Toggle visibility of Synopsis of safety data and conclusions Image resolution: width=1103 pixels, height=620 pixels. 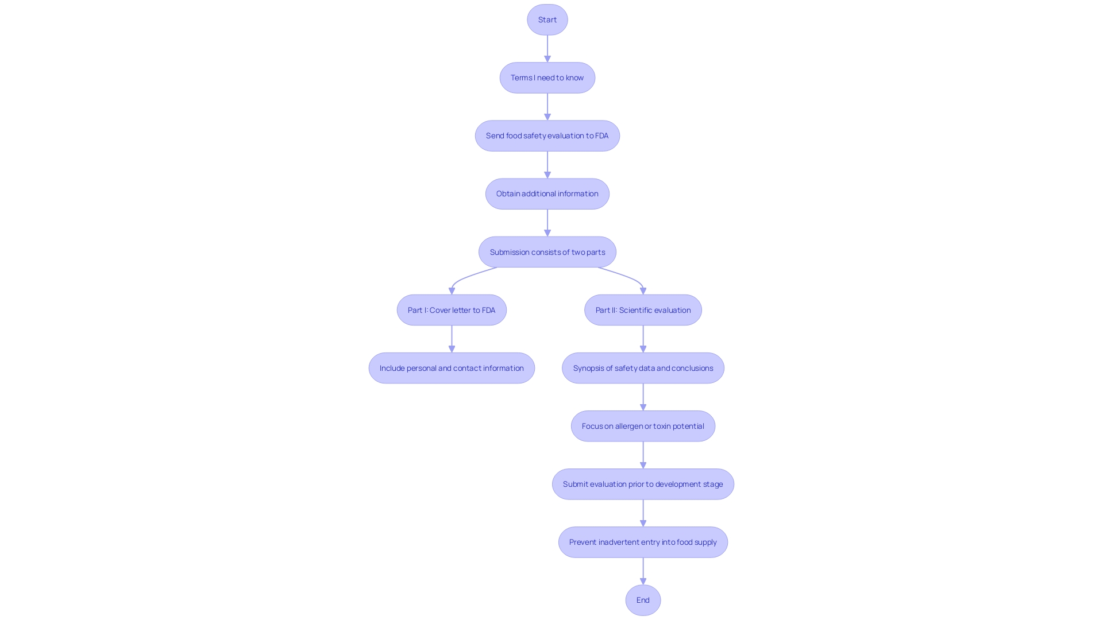coord(642,368)
